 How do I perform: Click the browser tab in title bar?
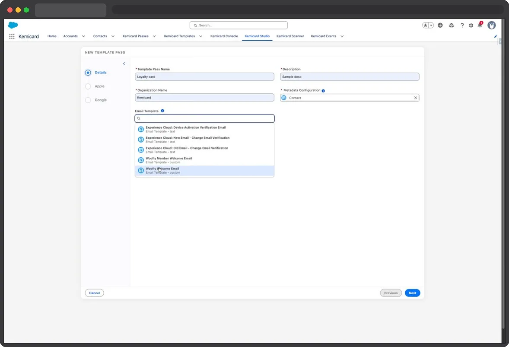[x=70, y=10]
